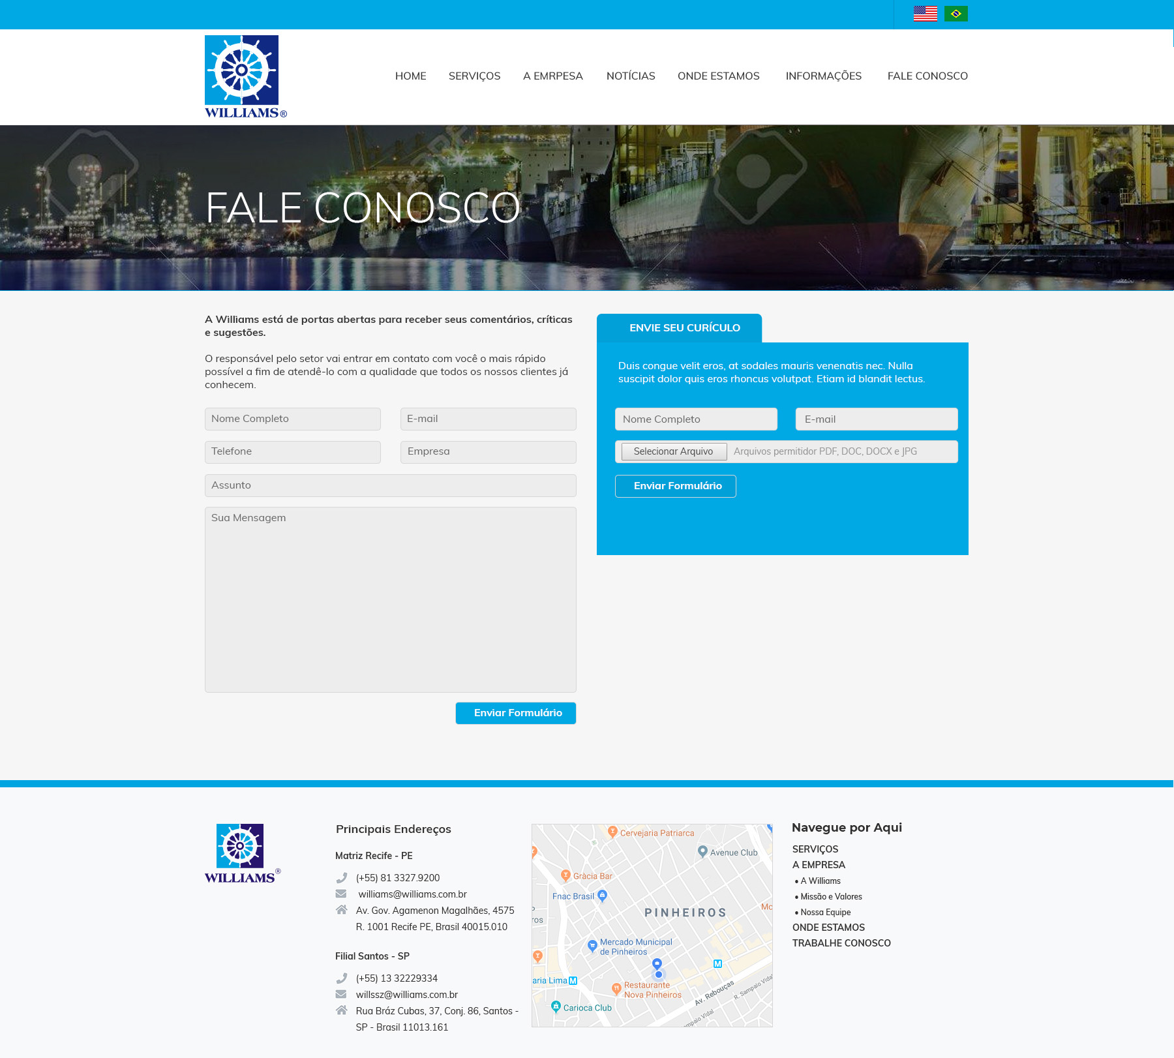
Task: Click Mercado Municipal de Pinheiros map pin
Action: pos(592,945)
